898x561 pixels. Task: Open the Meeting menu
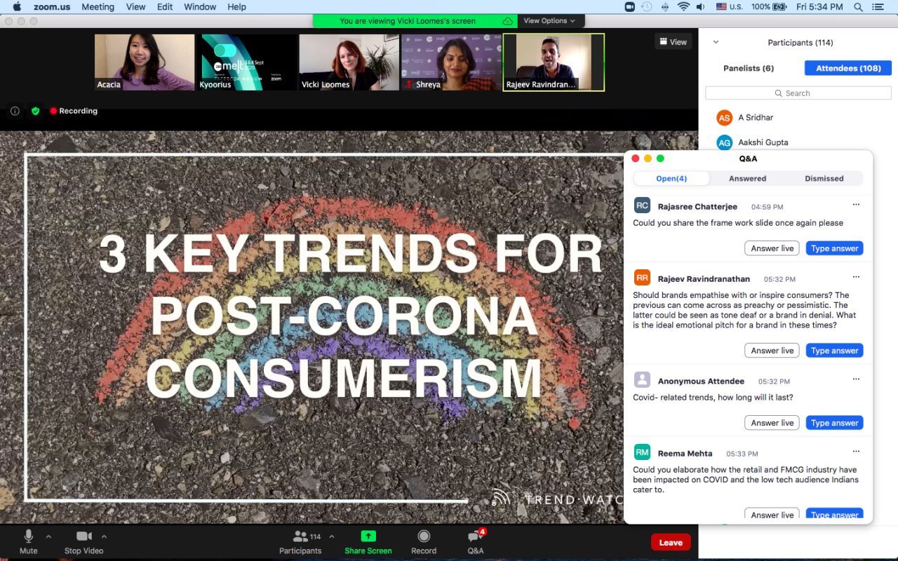98,7
